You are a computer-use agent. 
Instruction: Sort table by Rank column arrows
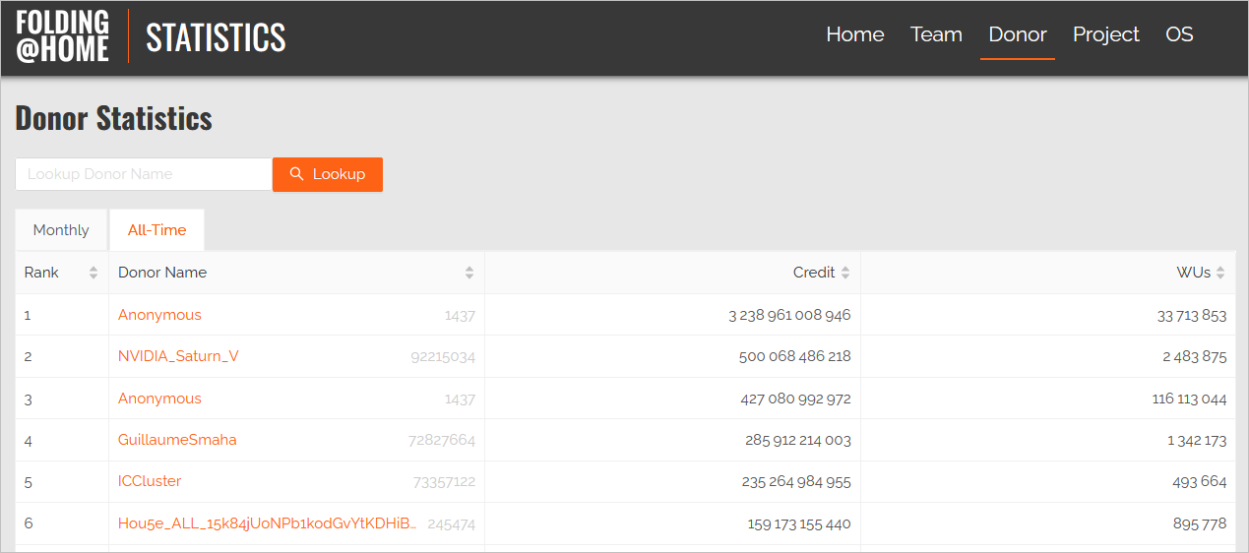[94, 273]
